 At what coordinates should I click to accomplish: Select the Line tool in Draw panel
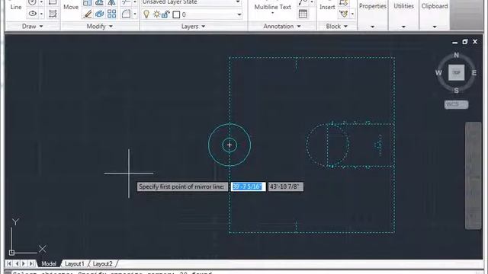16,7
